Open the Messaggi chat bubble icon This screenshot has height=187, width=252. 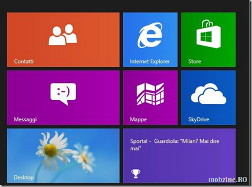click(x=63, y=94)
